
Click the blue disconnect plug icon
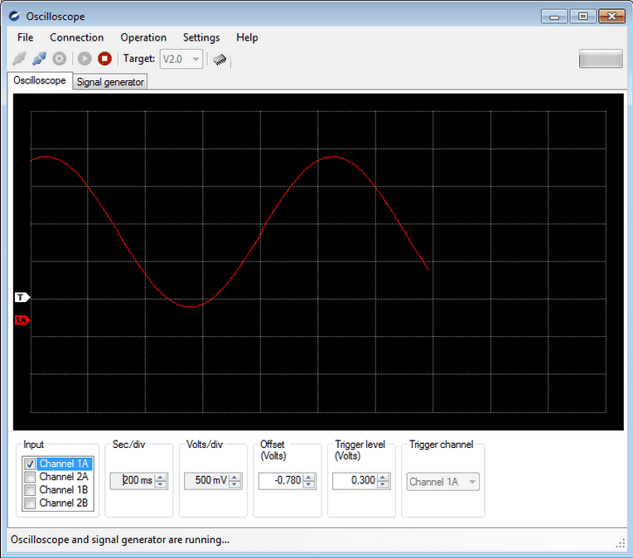(39, 59)
